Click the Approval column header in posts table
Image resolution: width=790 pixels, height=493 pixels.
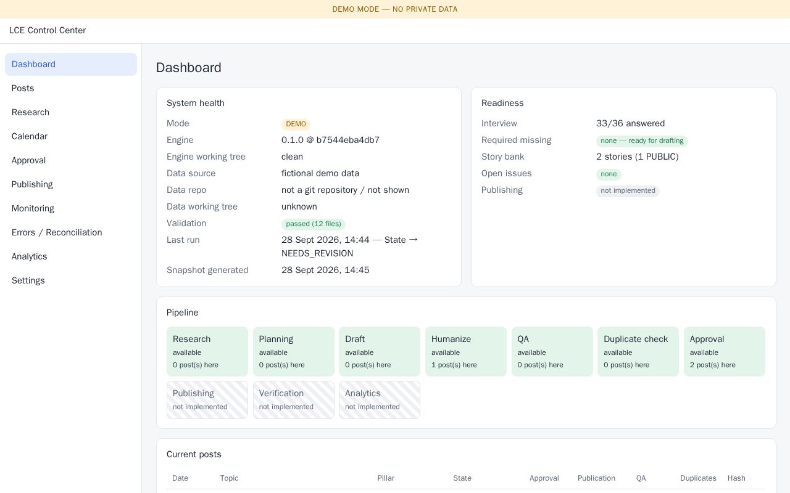point(544,478)
